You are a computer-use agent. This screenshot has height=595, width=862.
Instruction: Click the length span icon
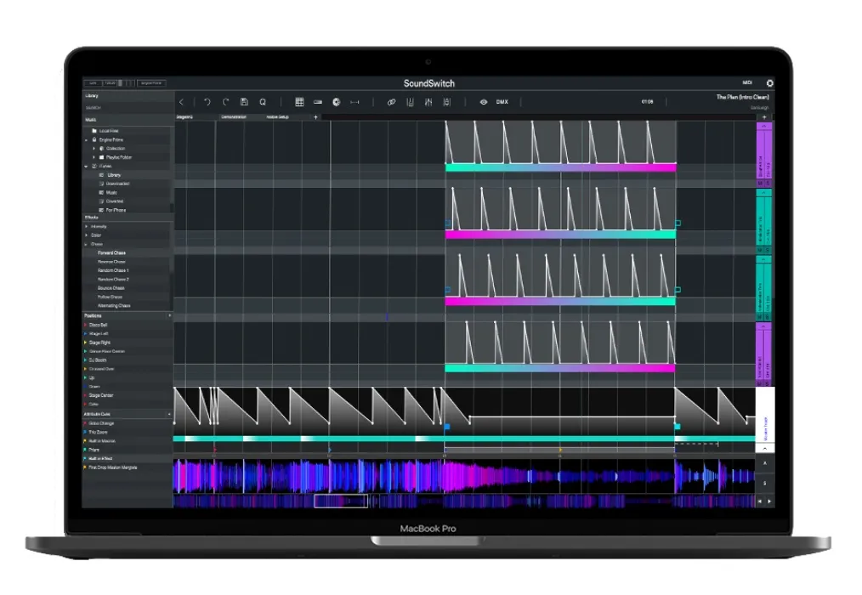354,102
